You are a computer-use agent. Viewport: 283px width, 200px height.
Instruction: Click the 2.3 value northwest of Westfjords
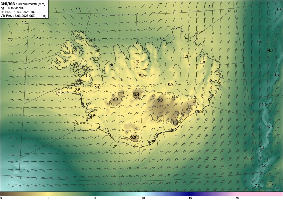coord(38,38)
